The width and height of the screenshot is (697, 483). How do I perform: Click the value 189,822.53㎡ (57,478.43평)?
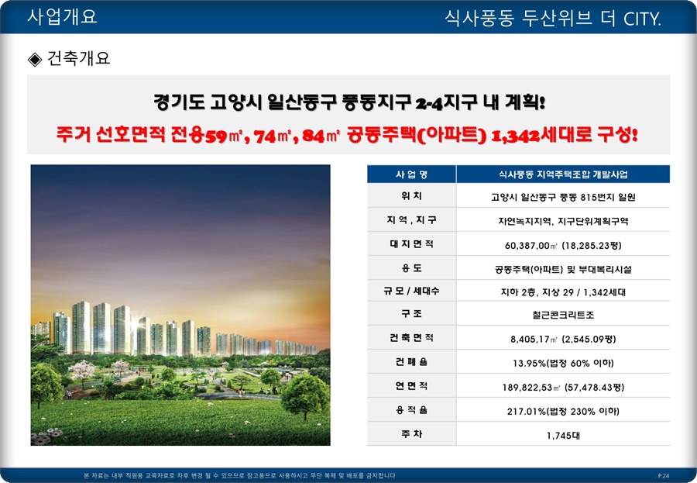coord(563,388)
